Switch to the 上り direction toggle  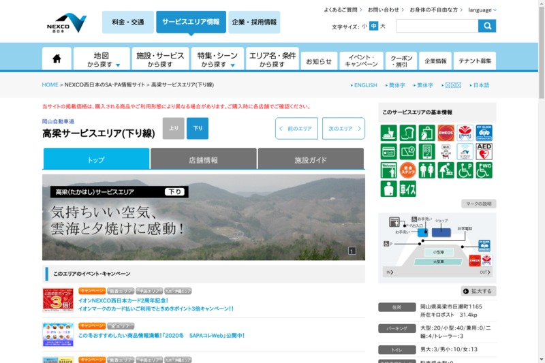(x=173, y=128)
